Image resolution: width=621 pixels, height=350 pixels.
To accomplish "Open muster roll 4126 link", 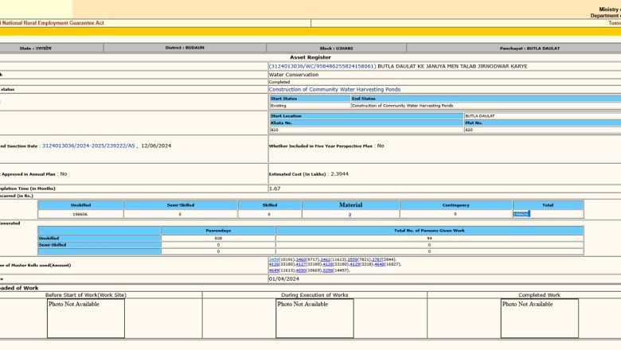I will click(273, 264).
